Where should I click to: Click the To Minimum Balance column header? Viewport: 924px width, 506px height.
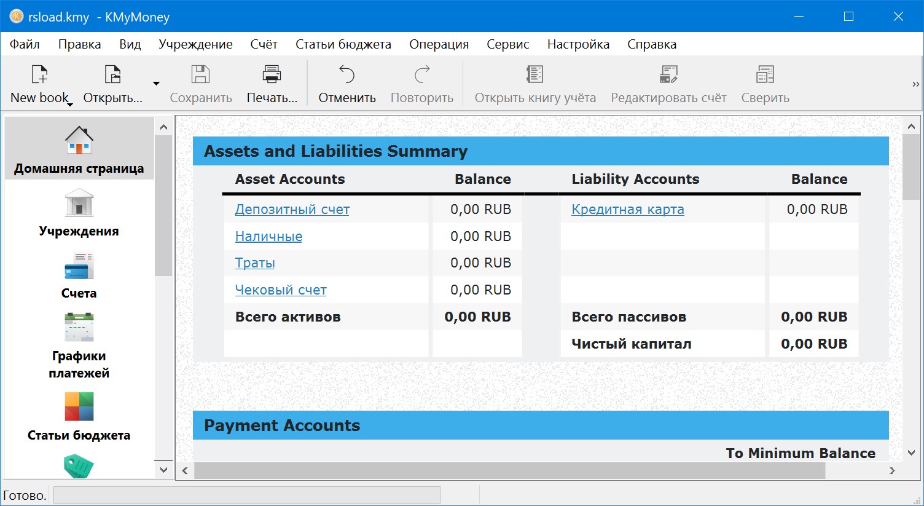[x=801, y=453]
